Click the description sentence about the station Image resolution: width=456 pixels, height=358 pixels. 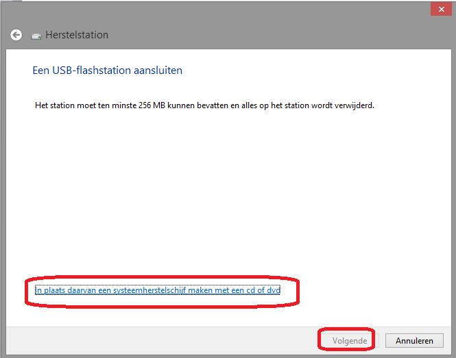[x=204, y=105]
